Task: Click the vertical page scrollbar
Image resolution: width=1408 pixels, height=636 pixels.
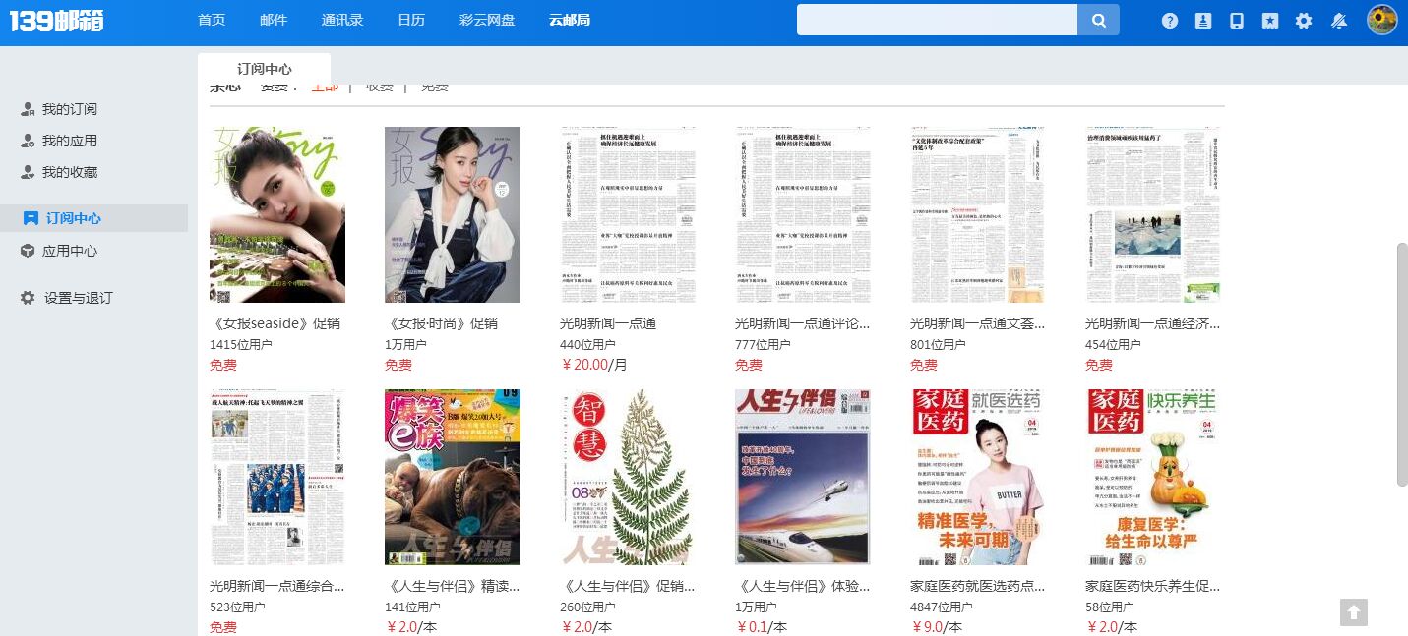Action: tap(1402, 364)
